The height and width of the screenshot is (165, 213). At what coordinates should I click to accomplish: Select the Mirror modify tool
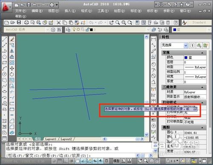coord(12,51)
